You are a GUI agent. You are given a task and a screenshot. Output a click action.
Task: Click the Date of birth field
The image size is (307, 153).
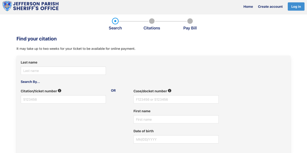[176, 139]
